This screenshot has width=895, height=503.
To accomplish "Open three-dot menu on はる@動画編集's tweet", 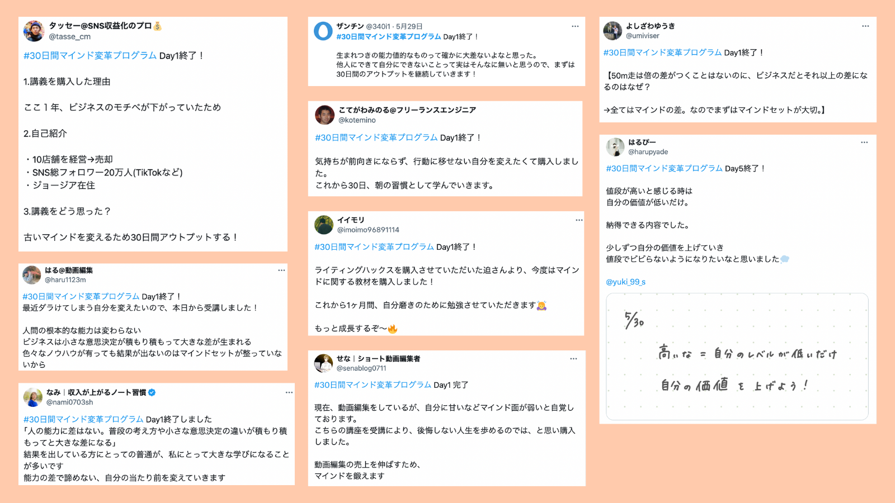I will (x=281, y=271).
